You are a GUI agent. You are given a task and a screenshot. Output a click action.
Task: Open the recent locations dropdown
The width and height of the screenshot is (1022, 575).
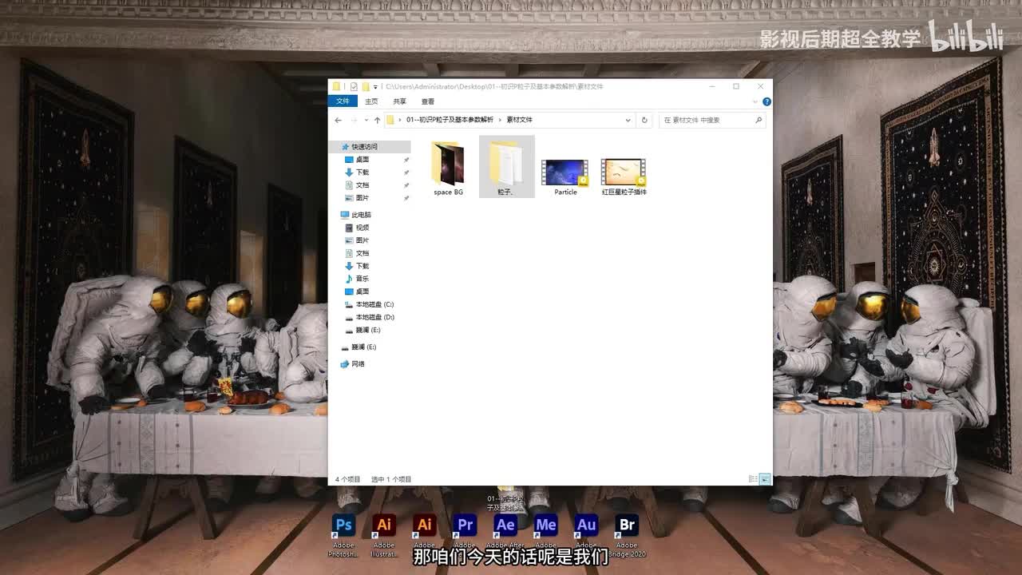366,120
